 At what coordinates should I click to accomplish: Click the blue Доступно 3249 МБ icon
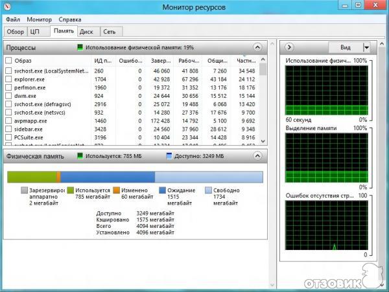(x=169, y=155)
